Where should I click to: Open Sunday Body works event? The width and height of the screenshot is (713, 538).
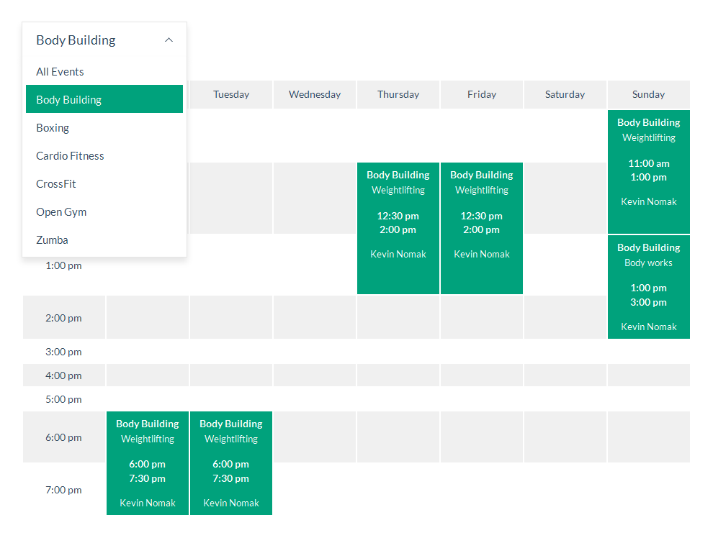pos(649,263)
